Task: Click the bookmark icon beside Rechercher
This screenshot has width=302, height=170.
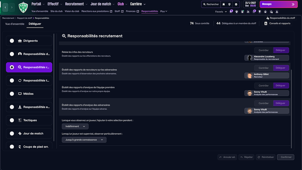Action: 224,4
